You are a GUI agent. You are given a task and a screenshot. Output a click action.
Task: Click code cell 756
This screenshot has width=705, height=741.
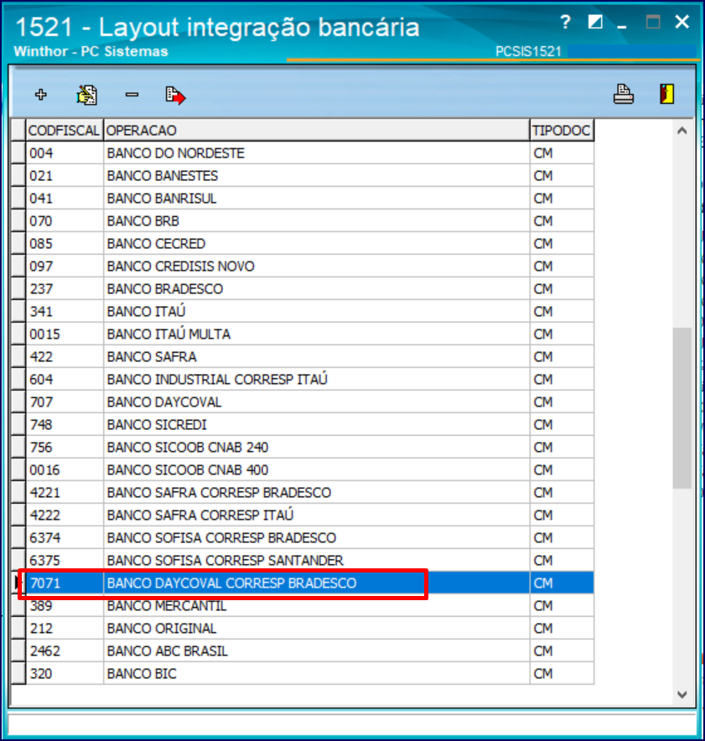pyautogui.click(x=65, y=448)
